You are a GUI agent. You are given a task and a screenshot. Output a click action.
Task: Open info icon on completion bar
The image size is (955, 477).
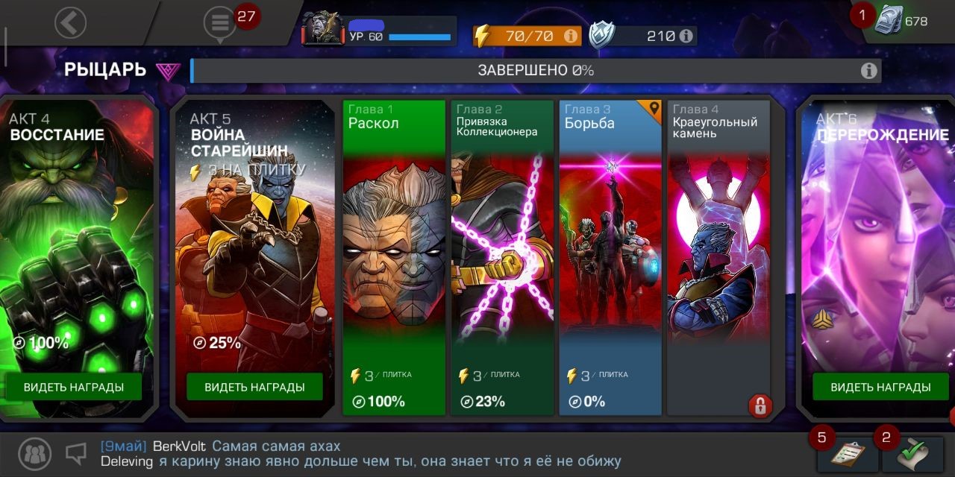(x=868, y=71)
